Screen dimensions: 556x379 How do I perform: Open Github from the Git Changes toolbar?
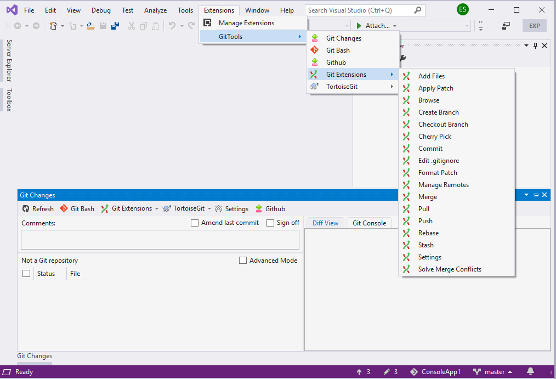pyautogui.click(x=270, y=208)
